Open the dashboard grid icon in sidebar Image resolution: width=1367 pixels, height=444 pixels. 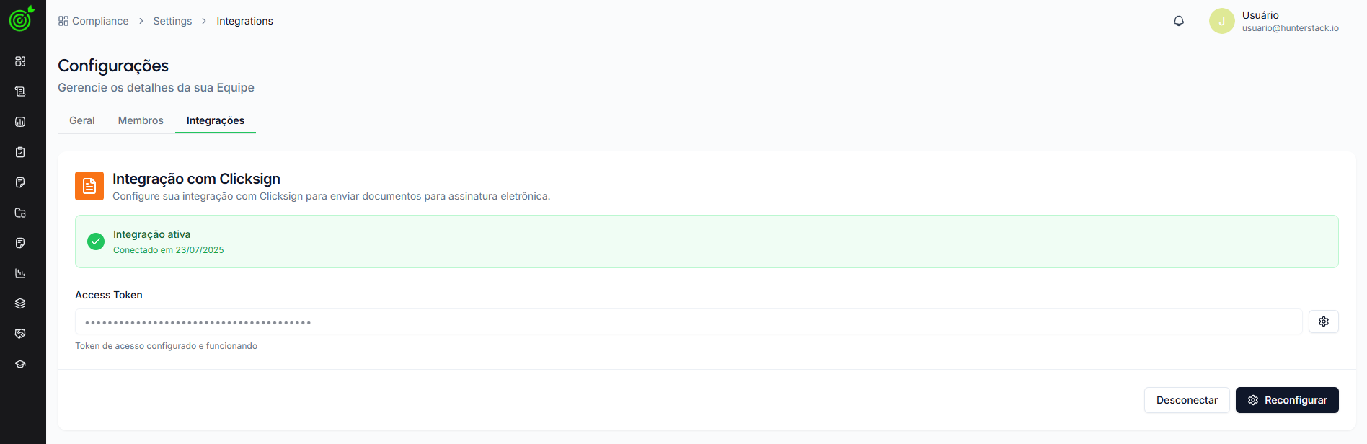[x=20, y=61]
